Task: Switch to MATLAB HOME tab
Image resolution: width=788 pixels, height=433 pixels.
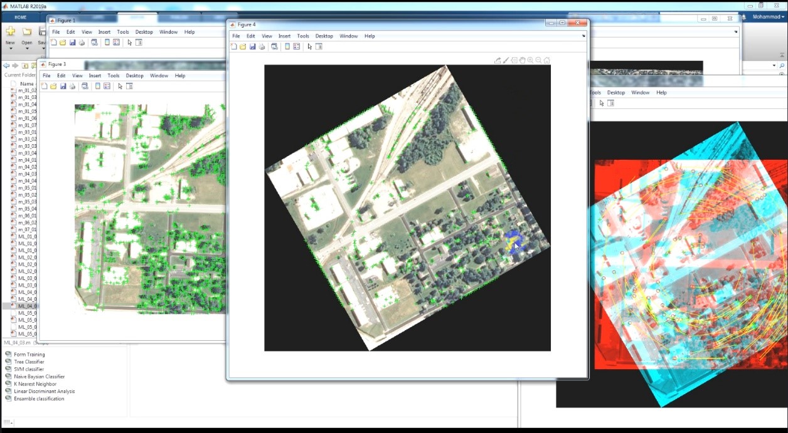Action: click(20, 17)
